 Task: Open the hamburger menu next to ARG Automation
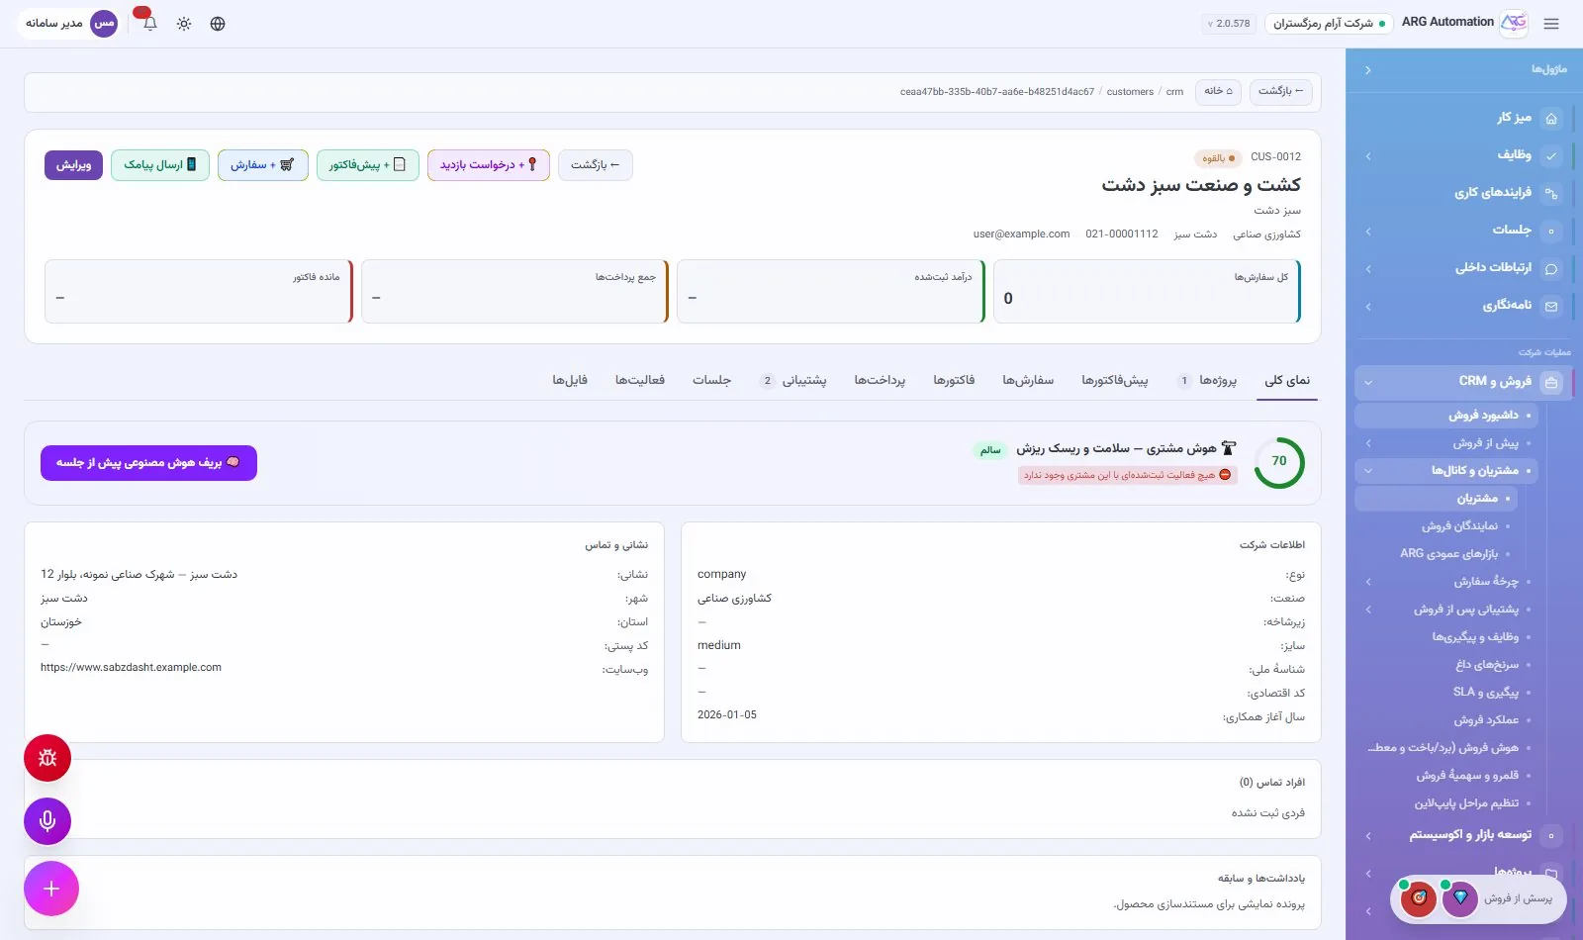(x=1551, y=24)
